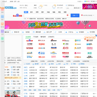This screenshot has height=97, width=97.
Task: Open the Ctrip site logo
Action: [41, 53]
